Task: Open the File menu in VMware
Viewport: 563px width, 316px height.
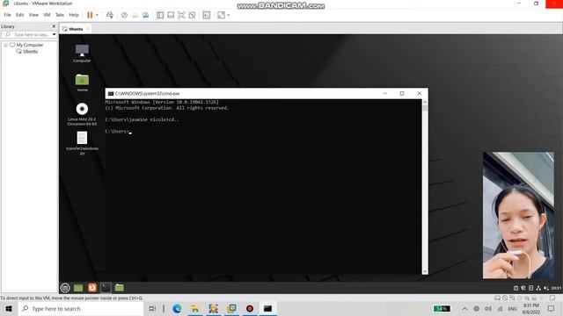Action: [7, 15]
